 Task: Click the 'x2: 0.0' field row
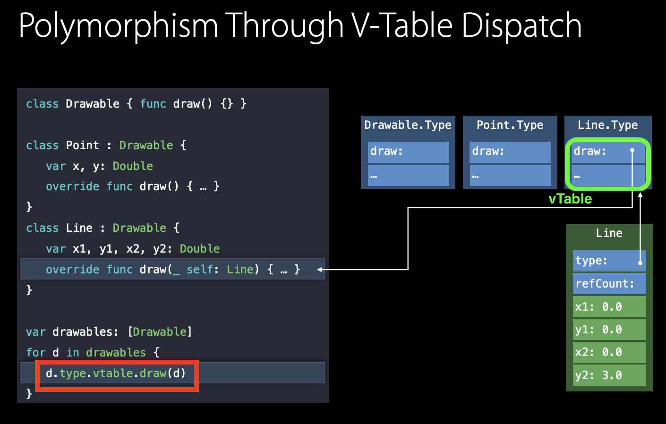(x=609, y=352)
